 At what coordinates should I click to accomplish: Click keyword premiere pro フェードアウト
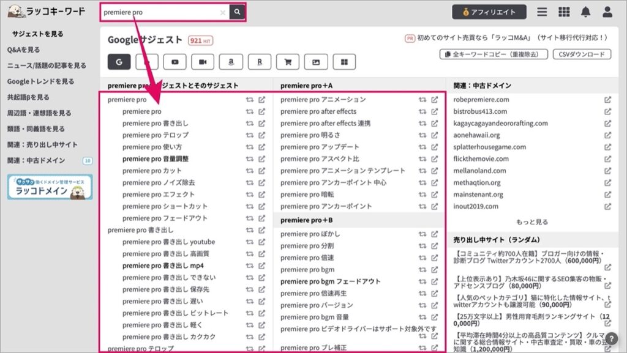click(x=165, y=218)
